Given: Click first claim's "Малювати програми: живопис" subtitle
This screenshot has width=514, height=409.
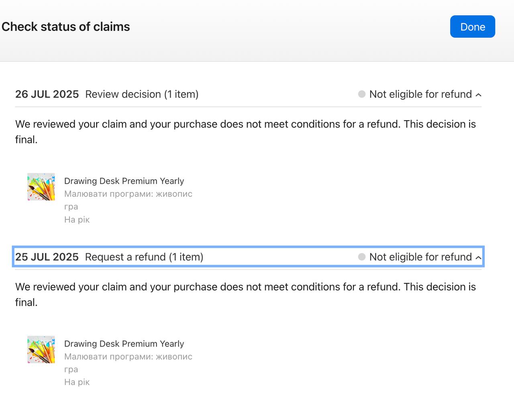Looking at the screenshot, I should [128, 194].
